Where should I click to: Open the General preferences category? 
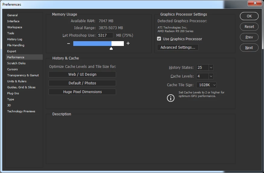24,15
